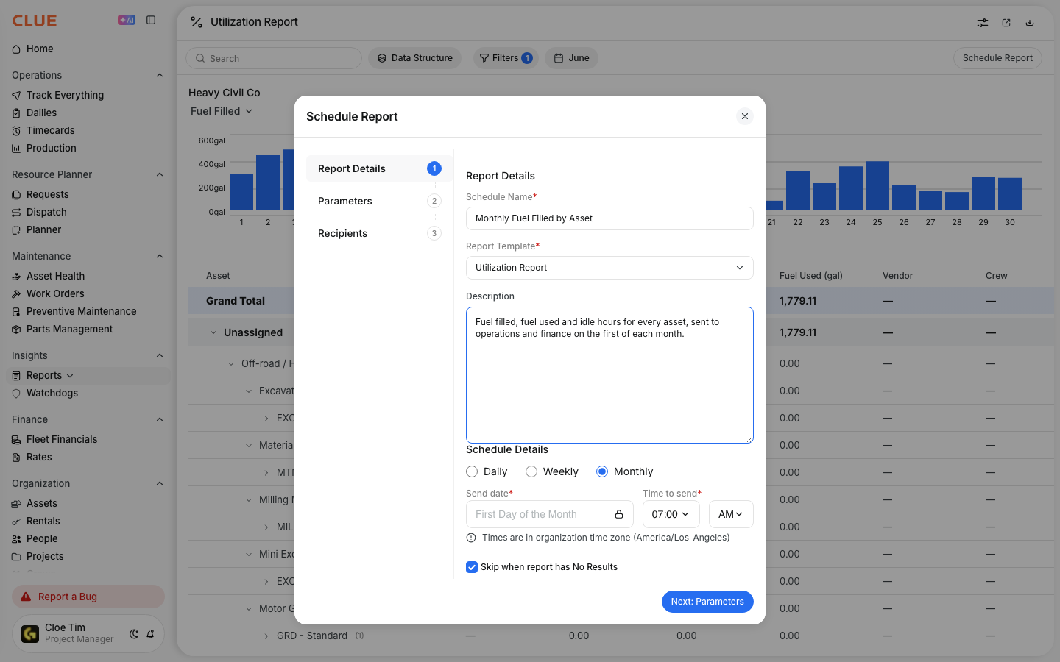1060x662 pixels.
Task: Open the AM/PM dropdown
Action: [x=731, y=514]
